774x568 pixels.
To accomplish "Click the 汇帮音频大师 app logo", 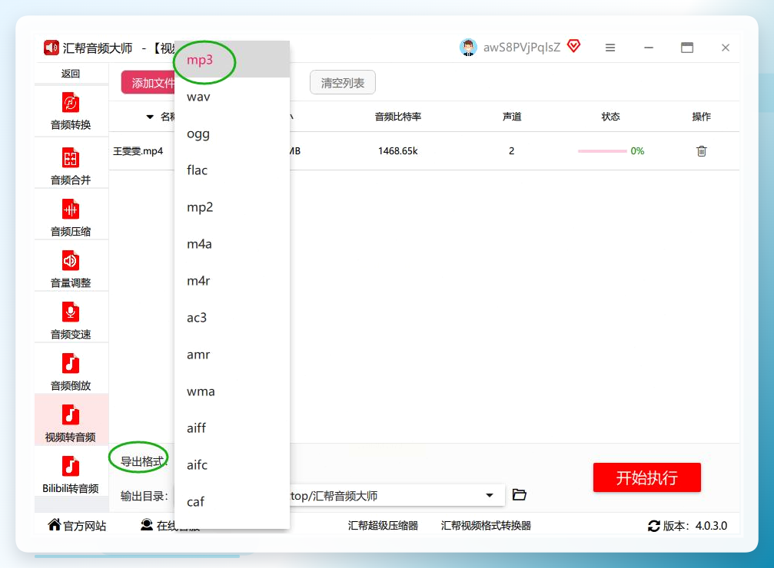I will pos(51,48).
